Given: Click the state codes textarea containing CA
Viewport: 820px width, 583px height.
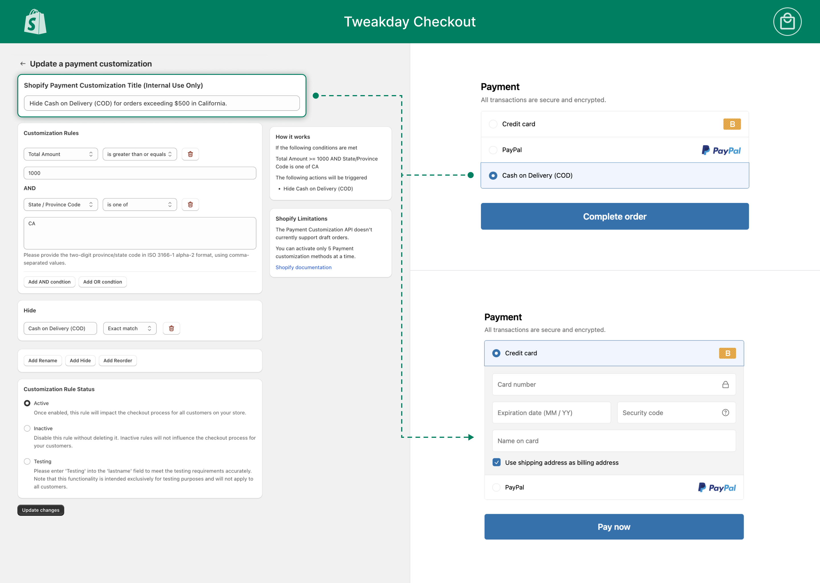Looking at the screenshot, I should 140,233.
